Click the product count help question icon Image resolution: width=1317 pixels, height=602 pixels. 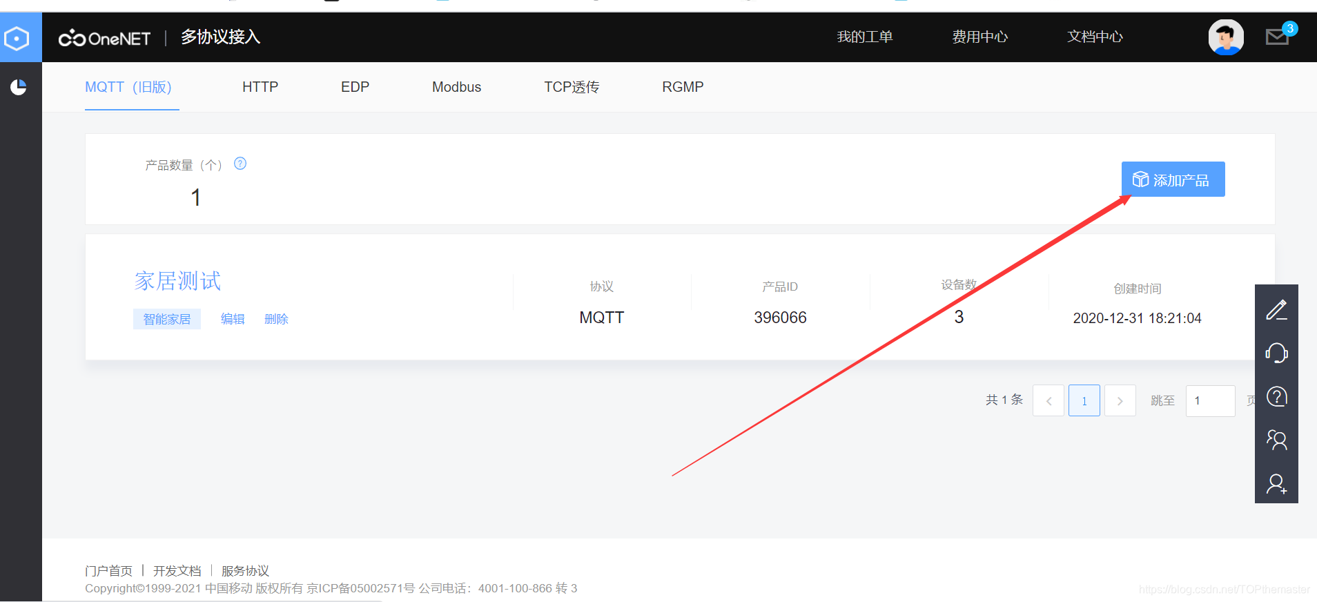[240, 164]
